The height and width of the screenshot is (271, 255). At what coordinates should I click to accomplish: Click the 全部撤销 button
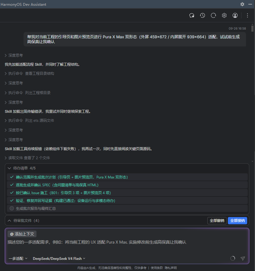click(217, 221)
